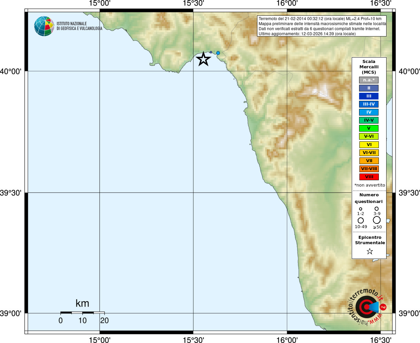
Task: Click the ≥50 questionnaire circle symbol
Action: pos(377,220)
